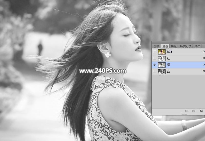Screen dimensions: 205x141
Task: Open the 路径 (Paths) tab
Action: point(174,46)
